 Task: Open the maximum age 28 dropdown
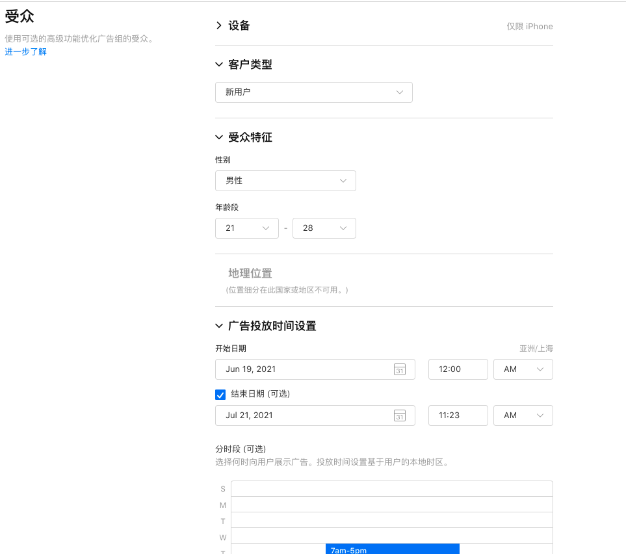[x=324, y=228]
